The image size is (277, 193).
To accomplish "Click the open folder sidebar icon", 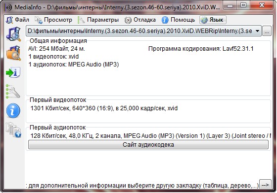I will [13, 53].
